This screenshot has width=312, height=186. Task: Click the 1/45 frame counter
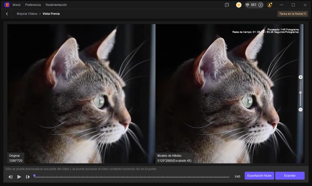click(x=237, y=177)
